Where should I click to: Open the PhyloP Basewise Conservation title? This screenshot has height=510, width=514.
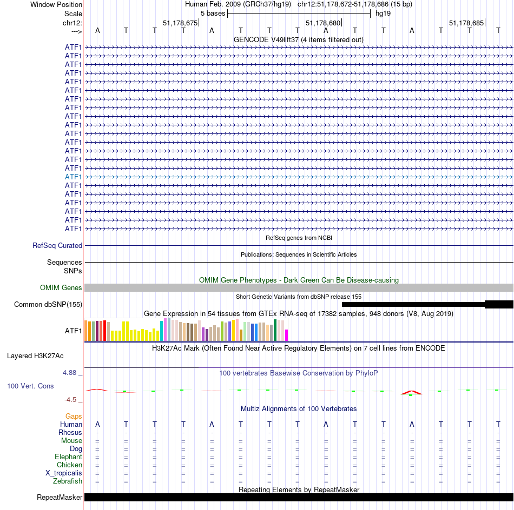[298, 373]
